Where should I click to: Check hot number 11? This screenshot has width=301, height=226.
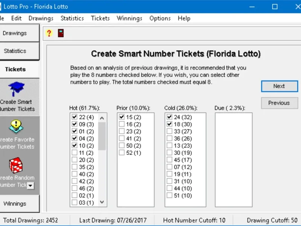coord(74,153)
